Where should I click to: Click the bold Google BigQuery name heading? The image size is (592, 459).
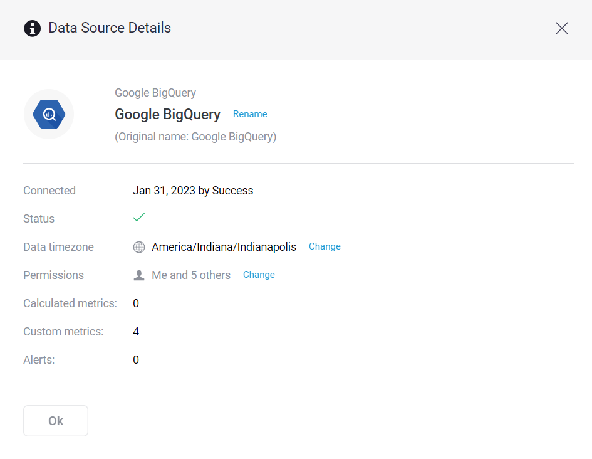[x=167, y=114]
